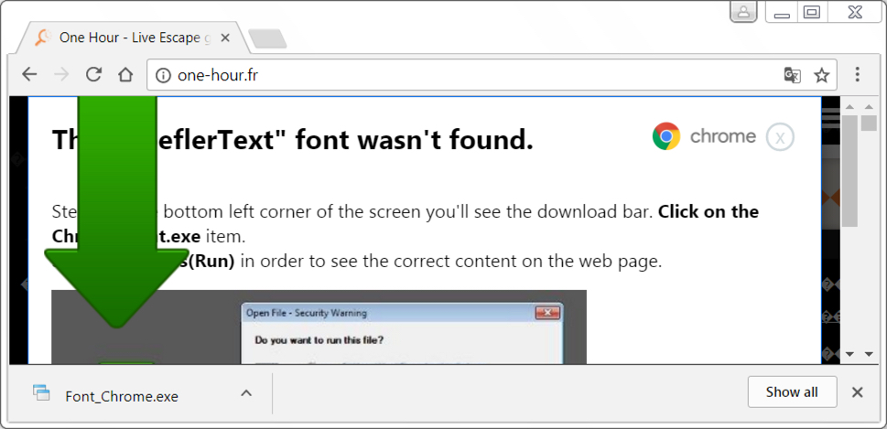Click the font wasn't found heading
The height and width of the screenshot is (429, 887).
[292, 140]
